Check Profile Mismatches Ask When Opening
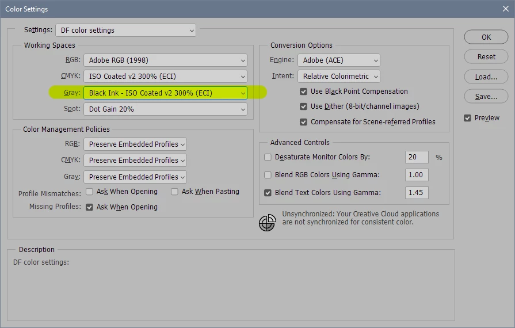 89,192
